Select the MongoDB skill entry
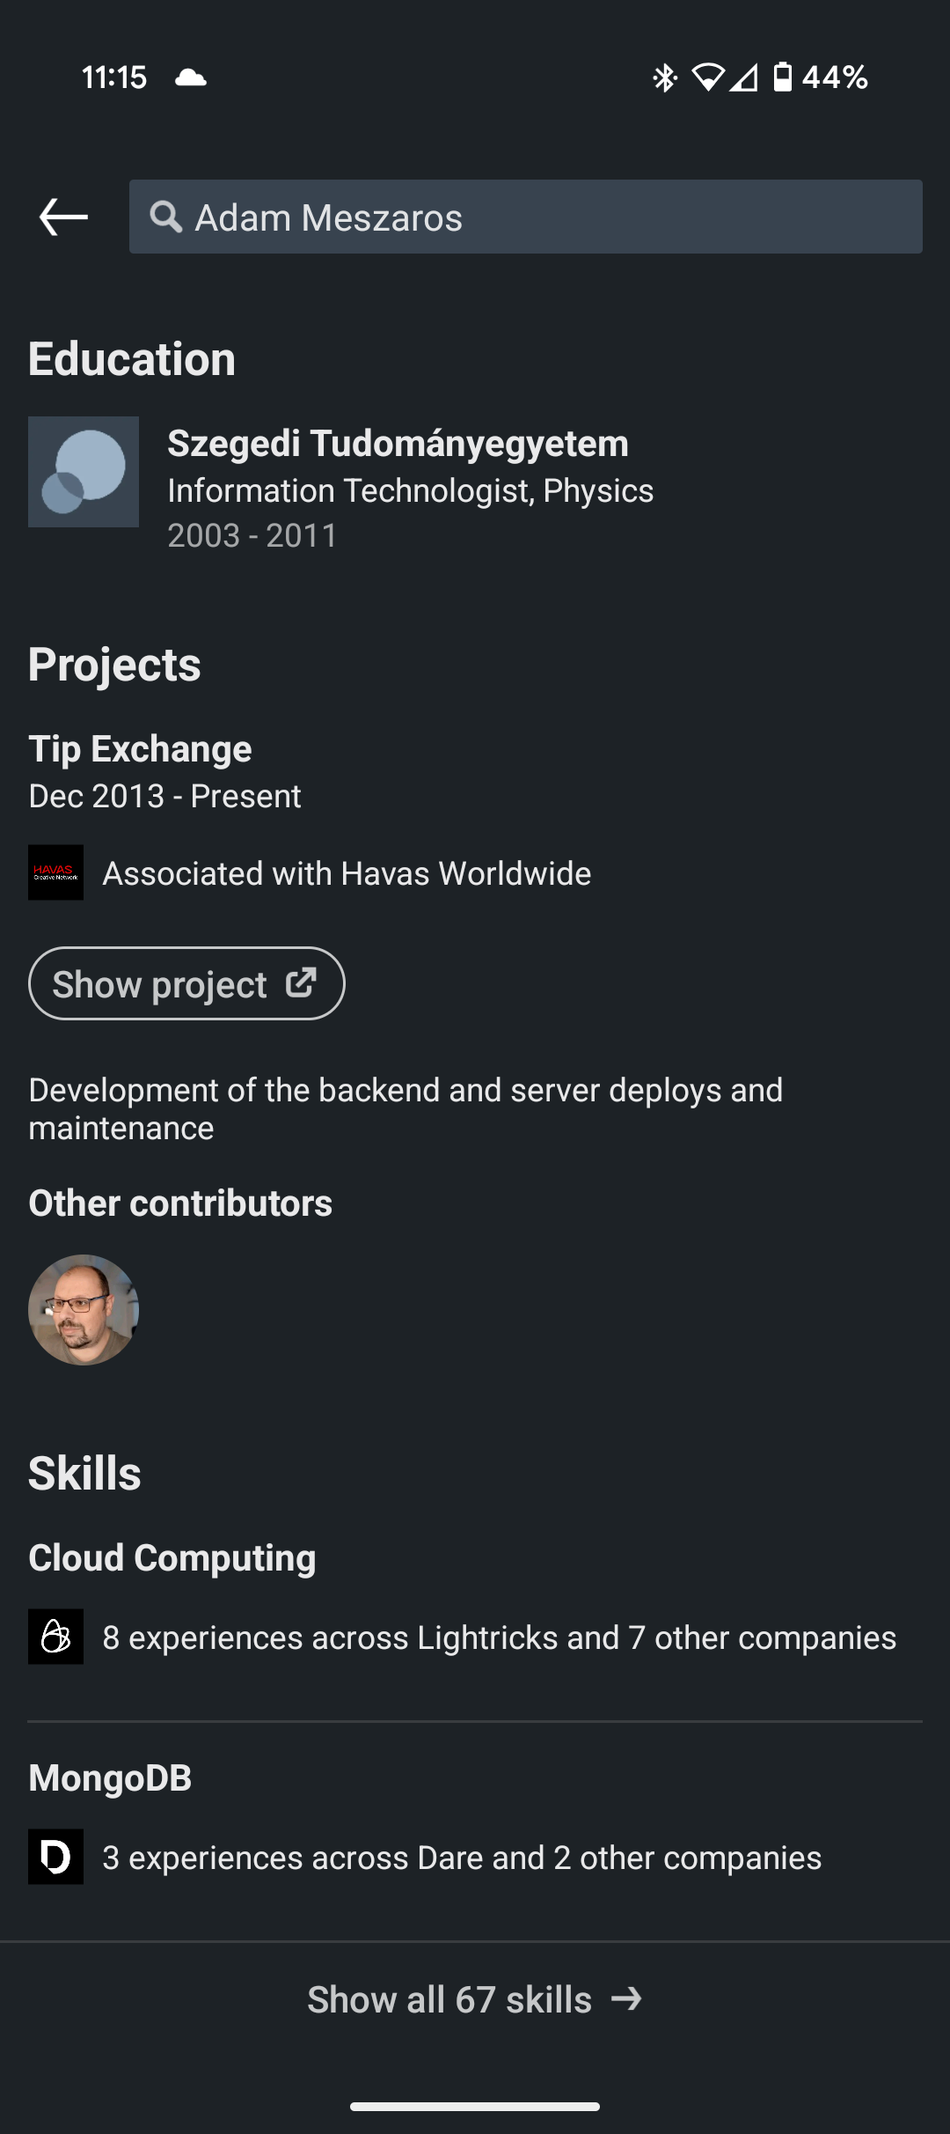Screen dimensions: 950x2134 (x=110, y=1778)
